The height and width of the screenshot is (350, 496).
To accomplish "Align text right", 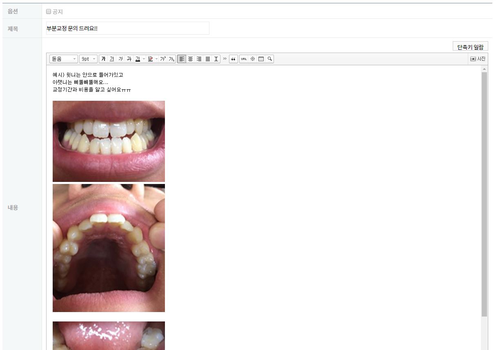I will click(199, 59).
